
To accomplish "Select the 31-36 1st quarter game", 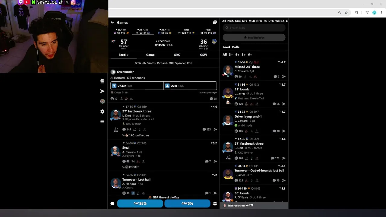I will pyautogui.click(x=165, y=32).
